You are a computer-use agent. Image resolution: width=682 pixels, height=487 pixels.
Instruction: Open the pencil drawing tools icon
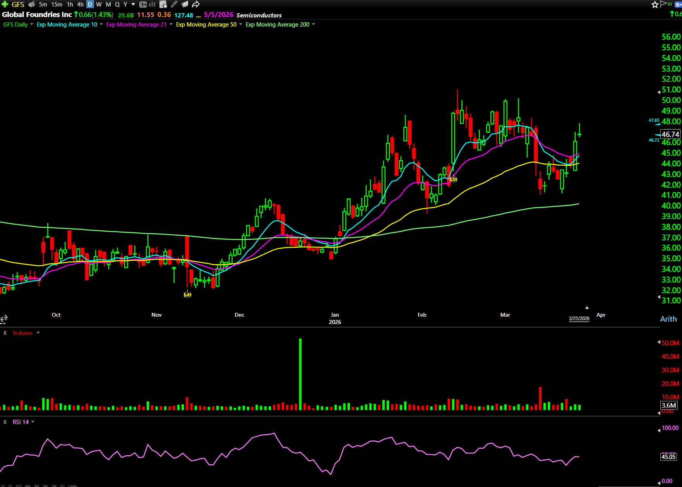[174, 5]
